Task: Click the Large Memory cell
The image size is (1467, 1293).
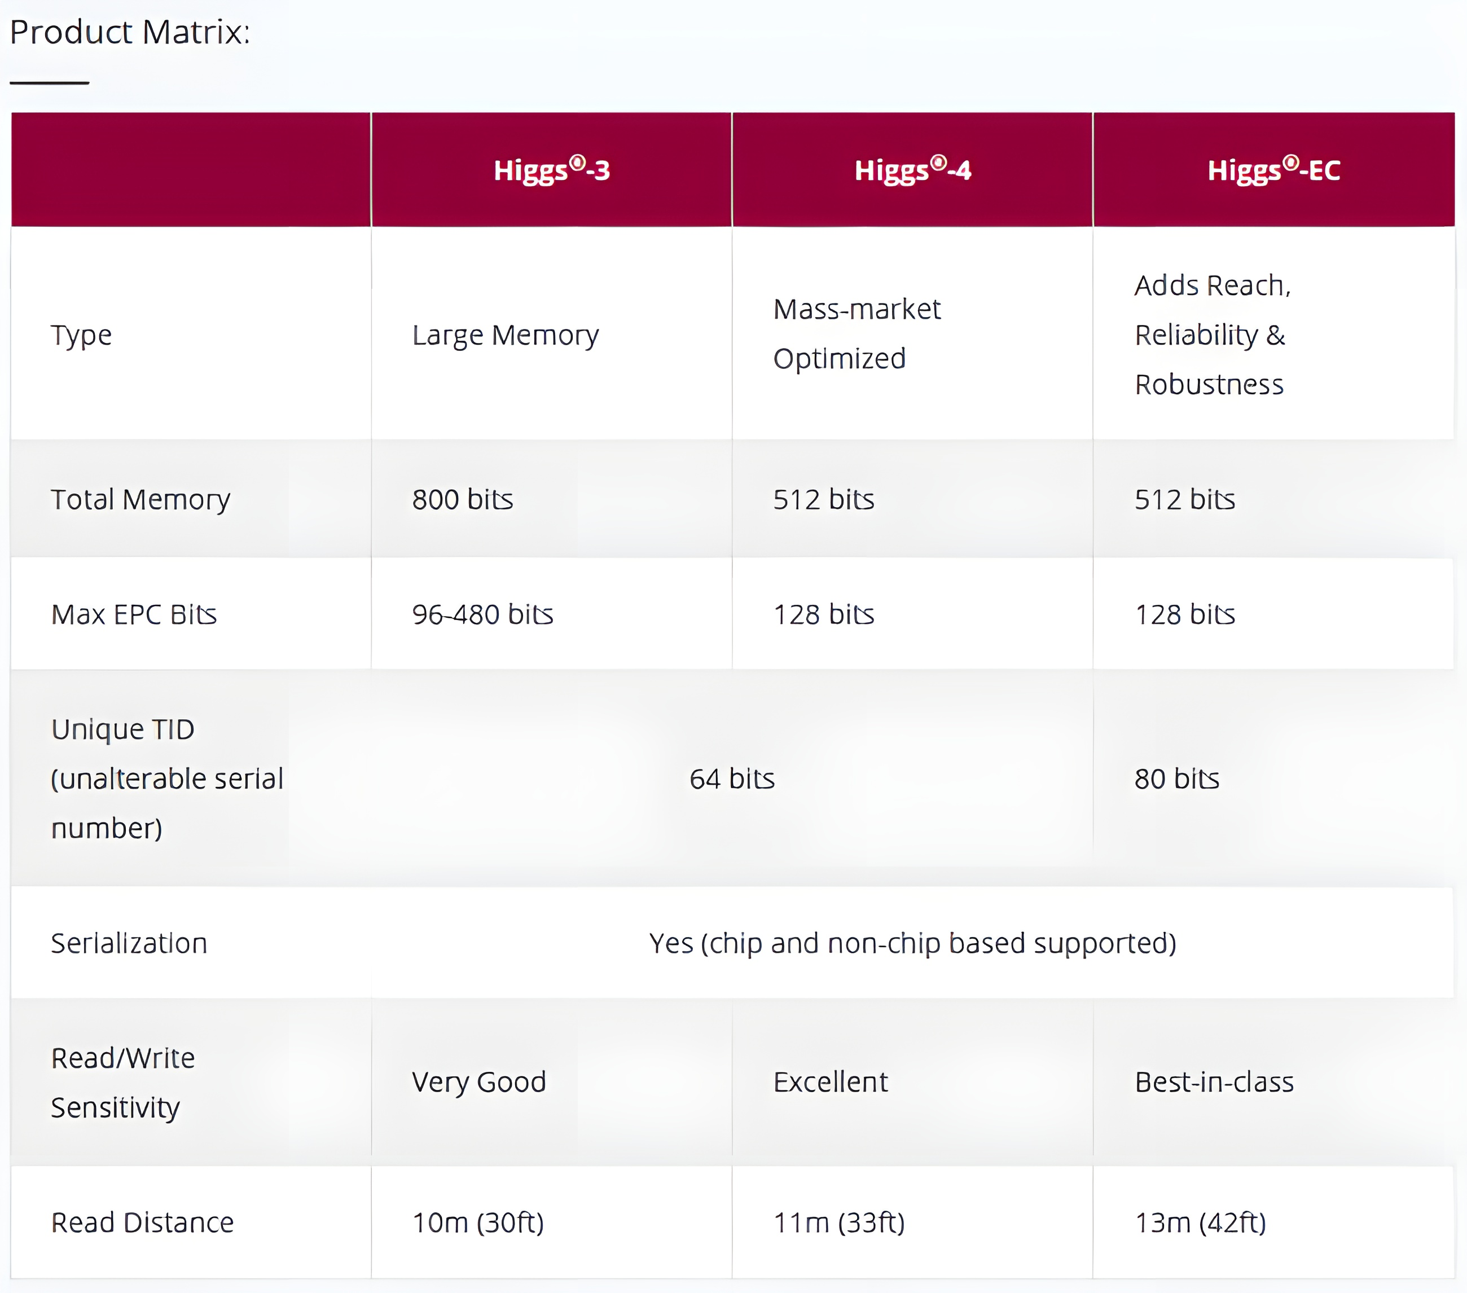Action: [505, 335]
